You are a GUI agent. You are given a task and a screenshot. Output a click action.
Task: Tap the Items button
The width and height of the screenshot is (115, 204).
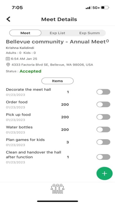(58, 81)
